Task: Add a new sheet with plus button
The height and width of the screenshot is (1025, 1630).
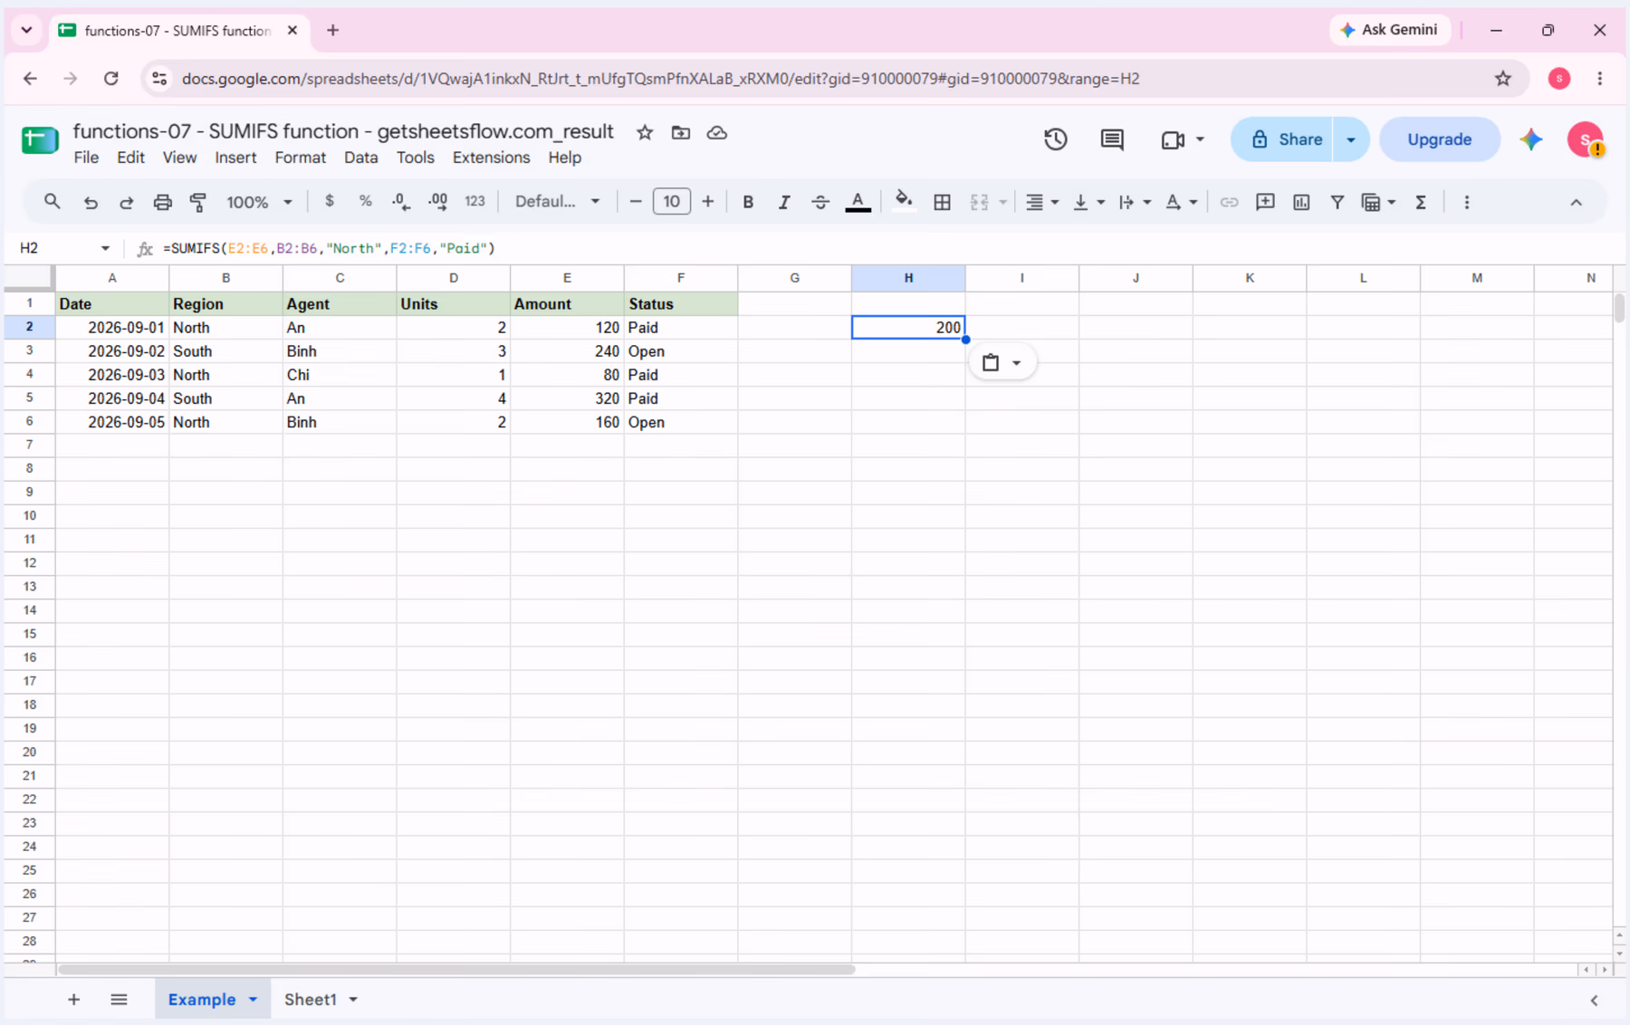Action: (73, 1000)
